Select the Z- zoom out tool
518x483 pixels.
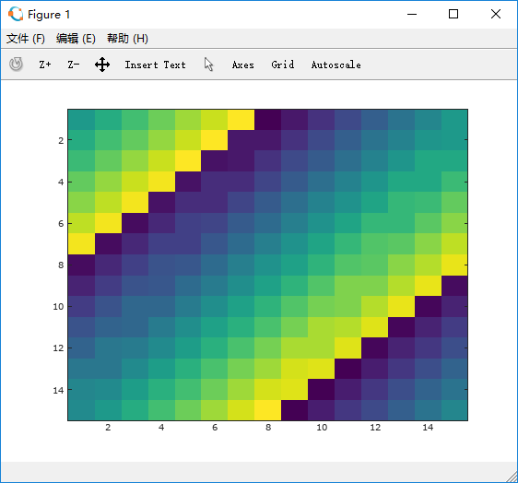click(74, 65)
